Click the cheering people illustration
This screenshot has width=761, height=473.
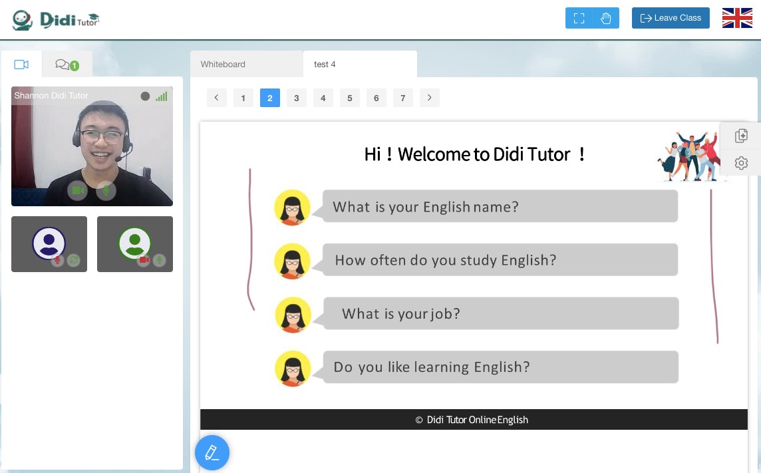(690, 156)
